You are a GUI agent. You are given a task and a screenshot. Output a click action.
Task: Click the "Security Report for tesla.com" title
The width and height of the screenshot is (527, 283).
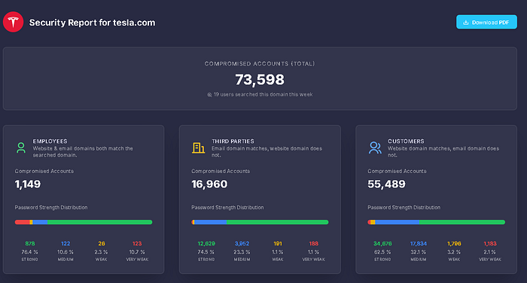pos(92,23)
